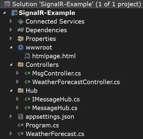Click the Solution 'SignalR-Example' icon
This screenshot has height=139, width=143.
(x=7, y=4)
